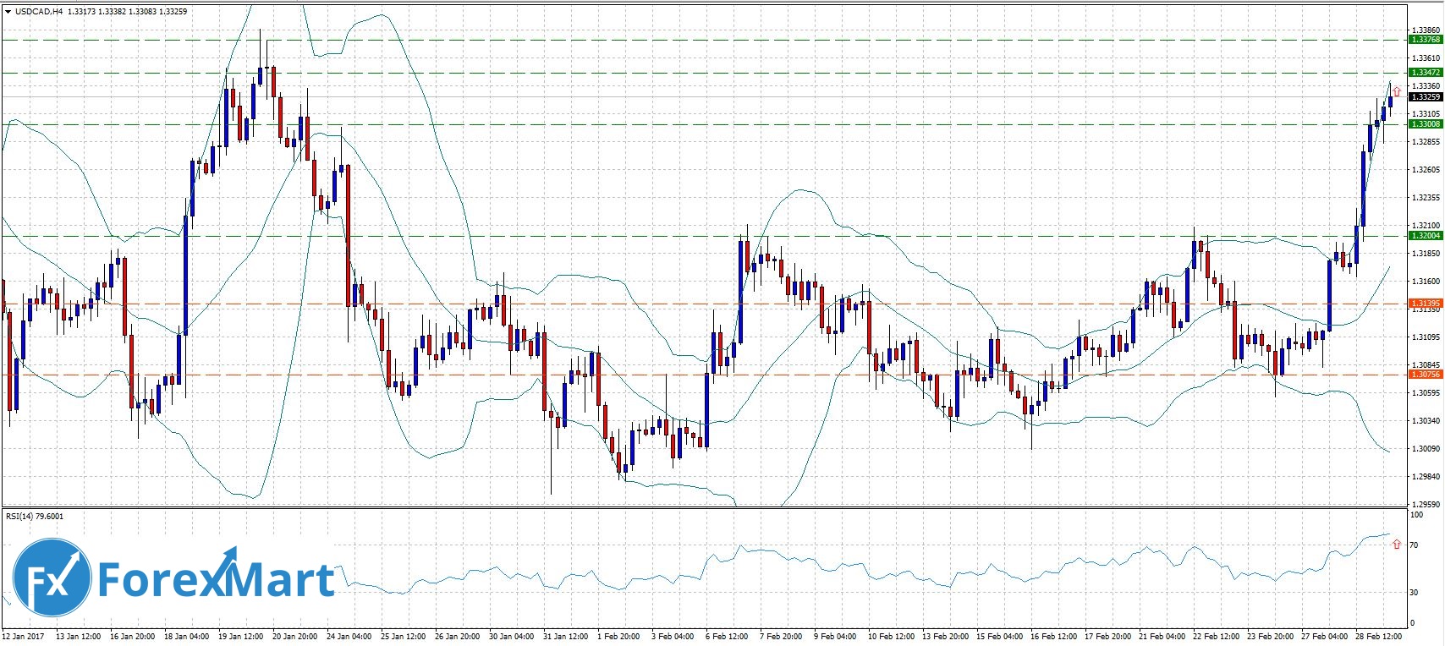Click the RSI scale value 100

coord(1416,514)
